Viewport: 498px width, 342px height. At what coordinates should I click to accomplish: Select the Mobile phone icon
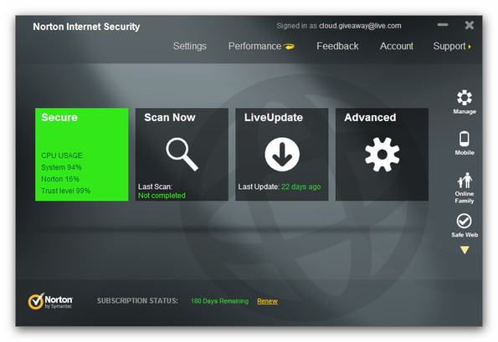(465, 139)
